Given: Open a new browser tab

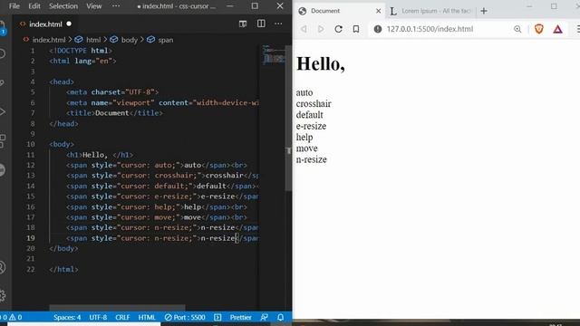Looking at the screenshot, I should 483,11.
